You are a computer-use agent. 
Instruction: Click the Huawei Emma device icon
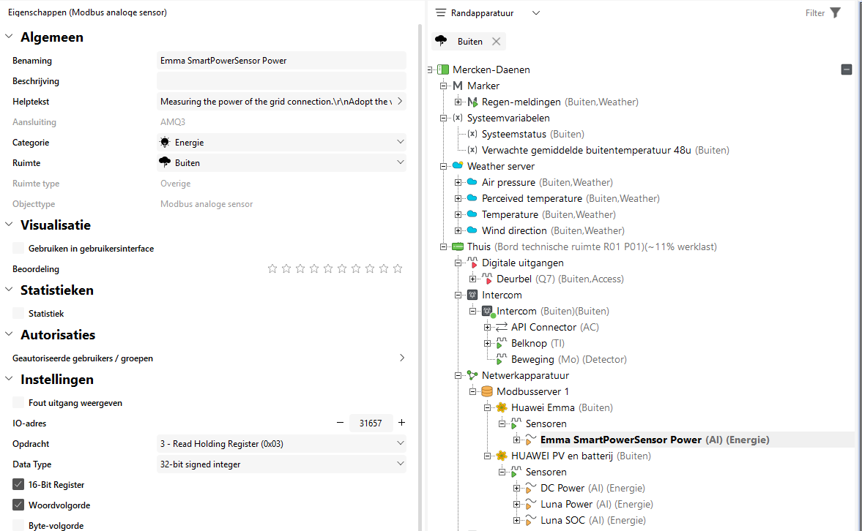[x=502, y=407]
